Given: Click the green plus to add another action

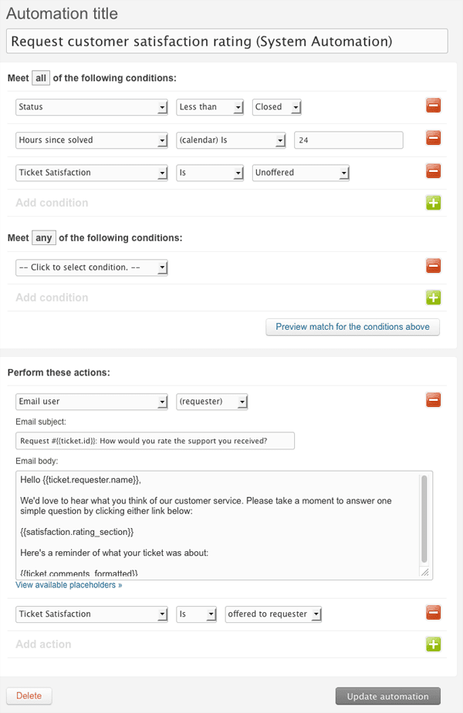Looking at the screenshot, I should [x=433, y=644].
